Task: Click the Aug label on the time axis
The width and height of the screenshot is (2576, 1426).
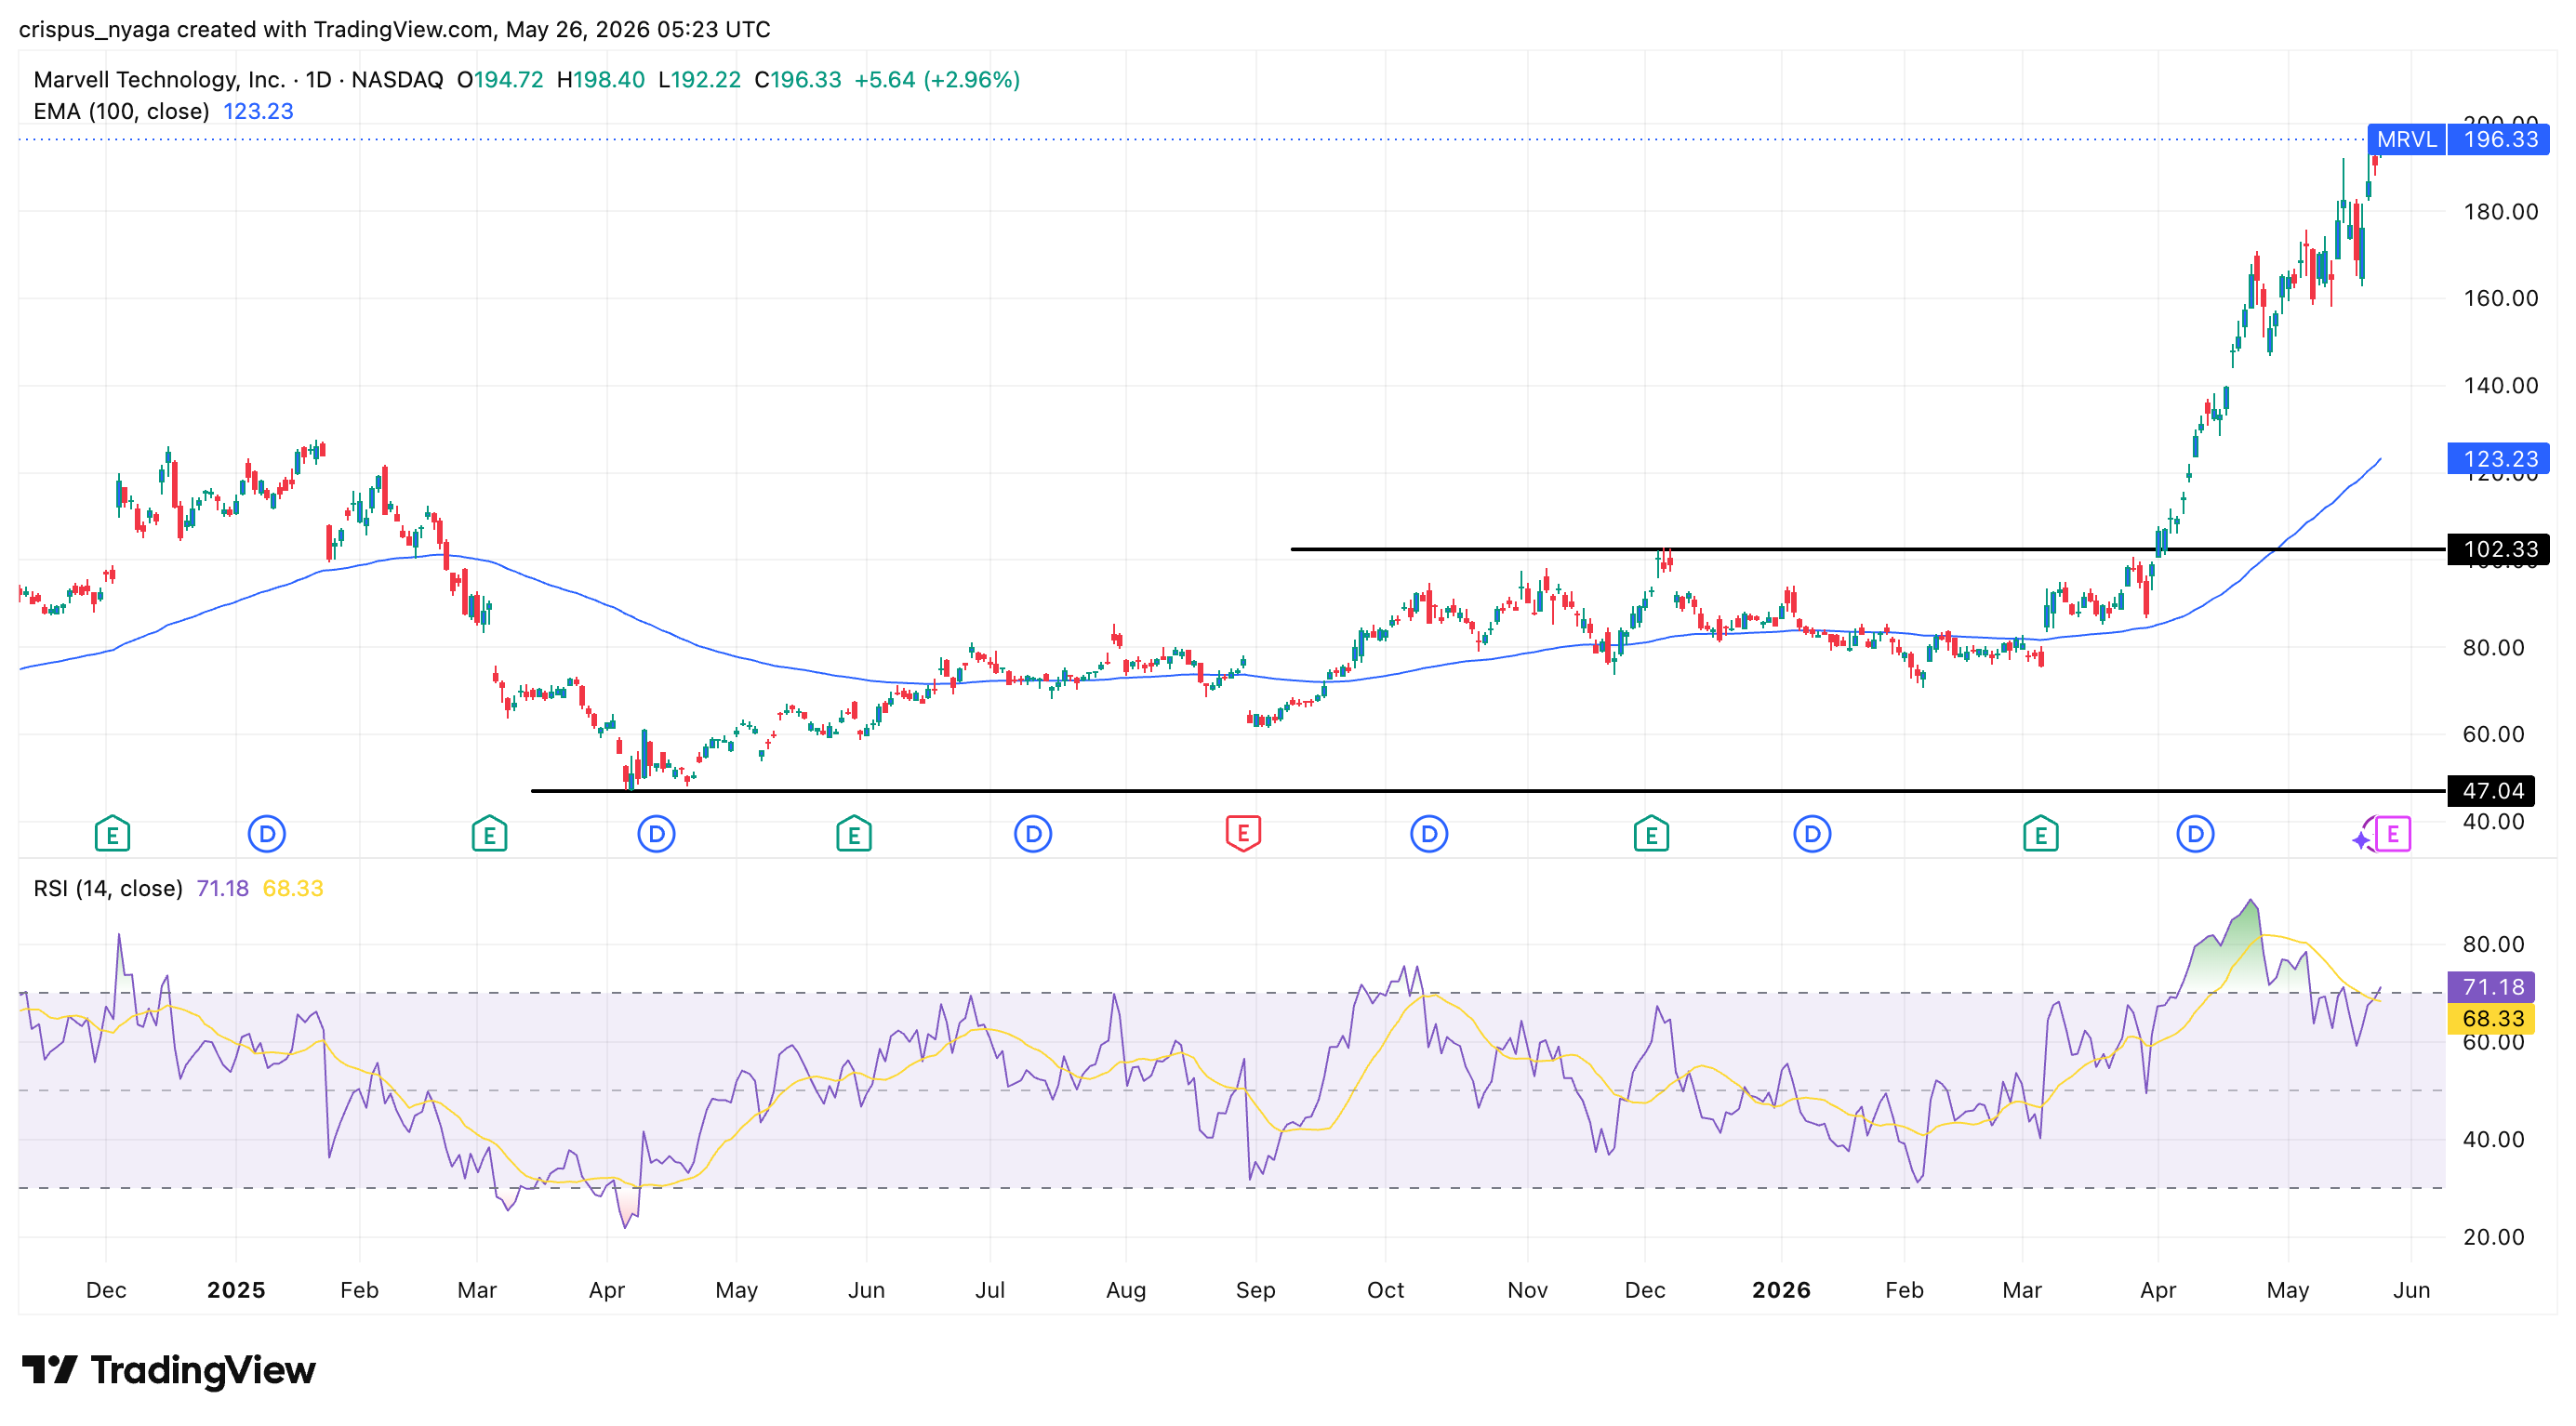Action: (1126, 1290)
